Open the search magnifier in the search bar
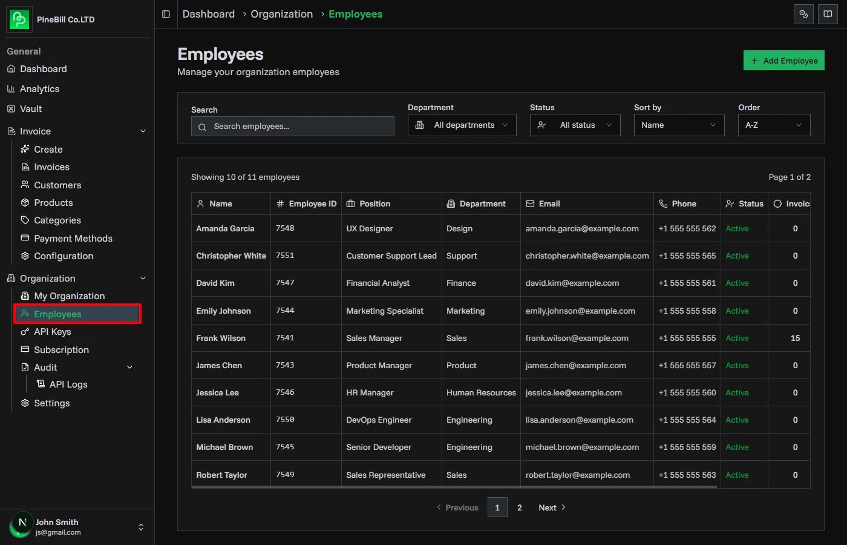This screenshot has width=847, height=545. click(202, 126)
